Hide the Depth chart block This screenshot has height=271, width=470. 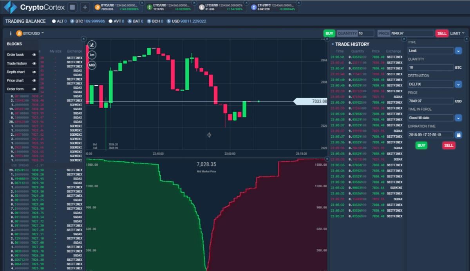point(34,72)
